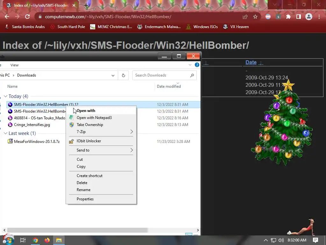Click Downloads in the breadcrumb path
Viewport: 326px width, 245px height.
26,75
